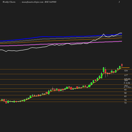Click the munafasutra.tbrjar.com site label
The image size is (132, 132).
[x=32, y=2]
